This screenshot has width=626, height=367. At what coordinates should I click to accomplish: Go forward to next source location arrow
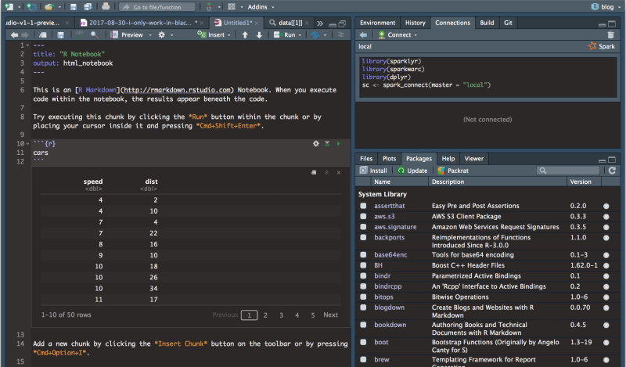tap(25, 35)
